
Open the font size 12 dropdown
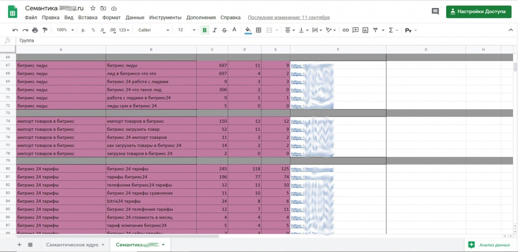pos(186,30)
